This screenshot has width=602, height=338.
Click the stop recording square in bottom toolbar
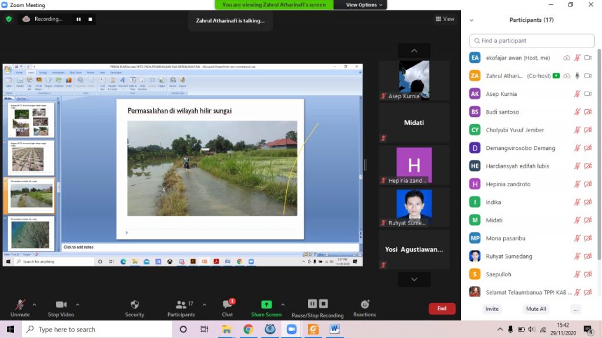pyautogui.click(x=323, y=304)
